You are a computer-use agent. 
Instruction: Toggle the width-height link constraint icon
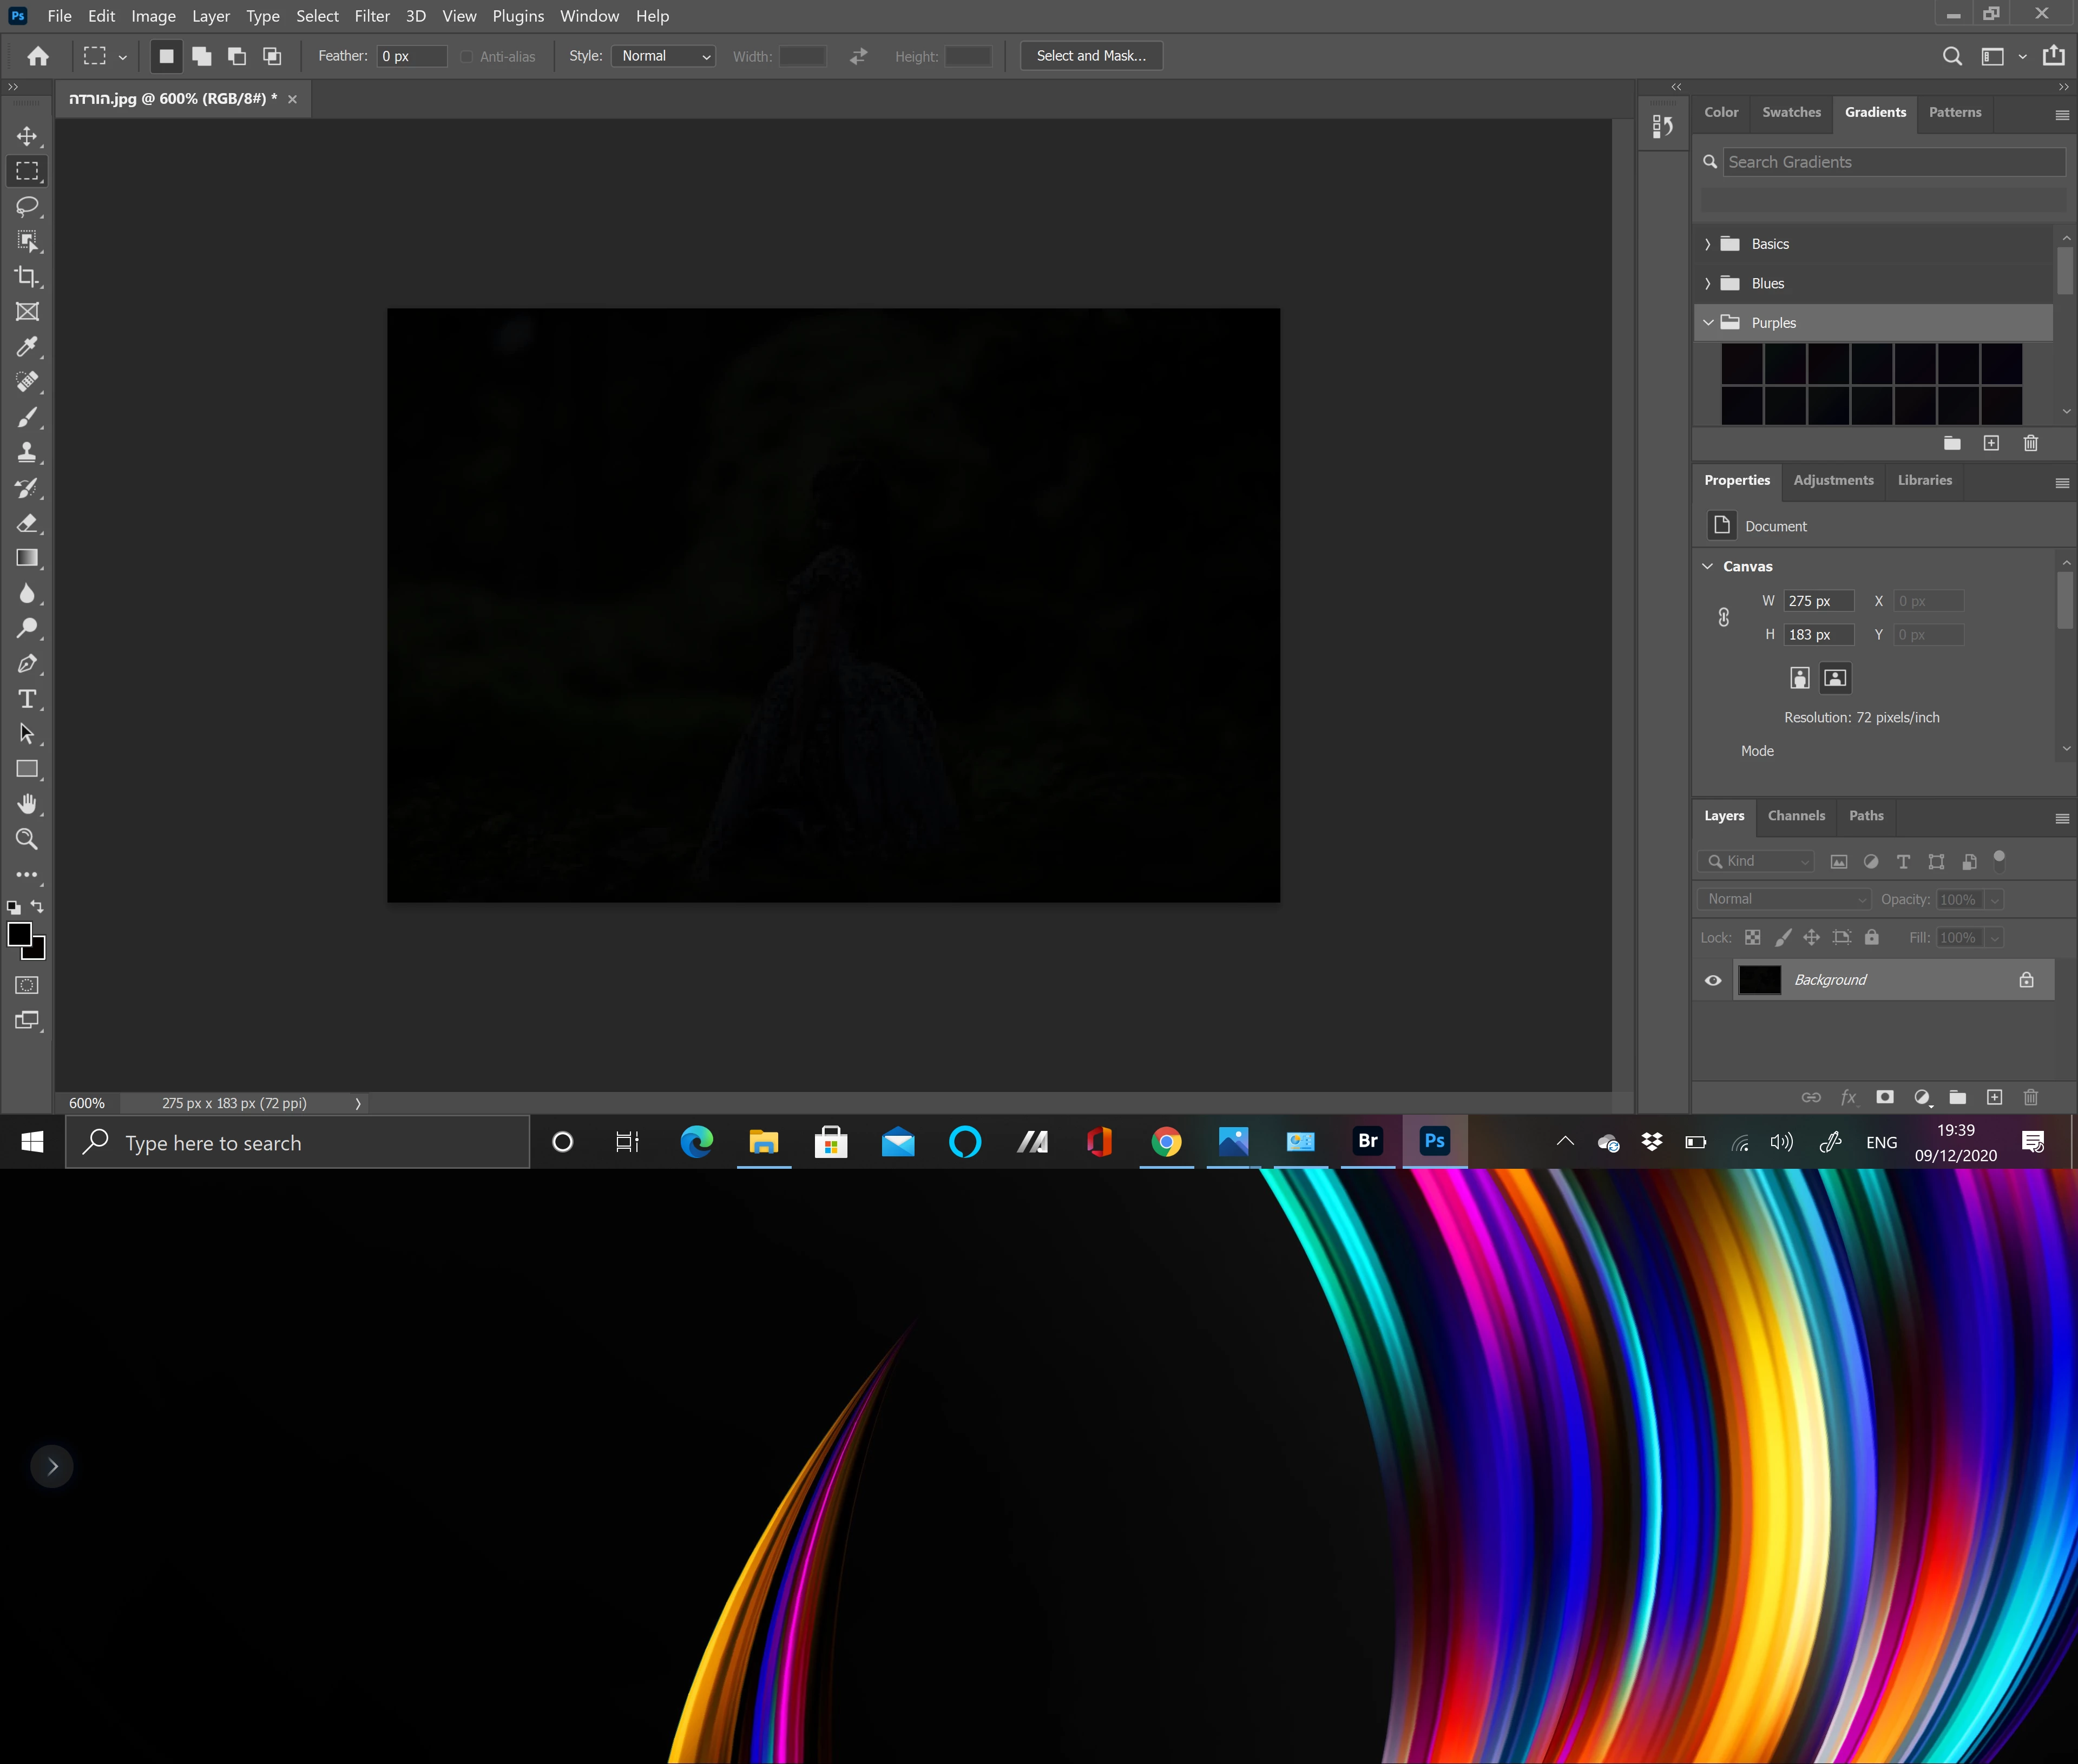(1724, 617)
